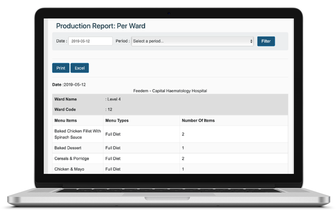Image resolution: width=336 pixels, height=217 pixels.
Task: Click the 'Period :' label
Action: (123, 41)
